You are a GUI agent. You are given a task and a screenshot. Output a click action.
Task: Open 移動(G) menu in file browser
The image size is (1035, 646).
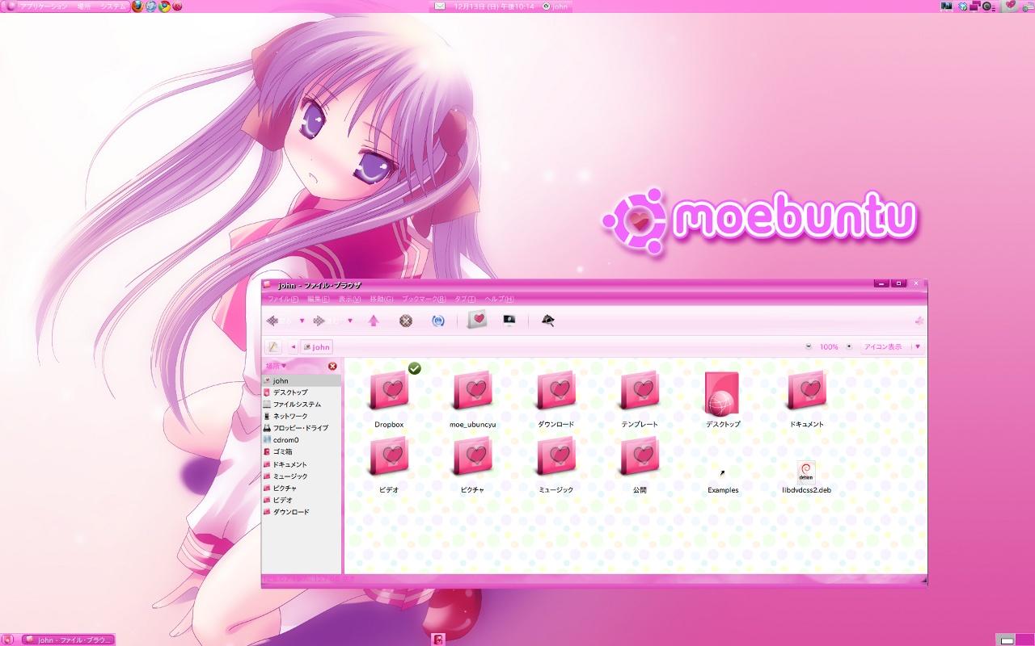coord(381,299)
